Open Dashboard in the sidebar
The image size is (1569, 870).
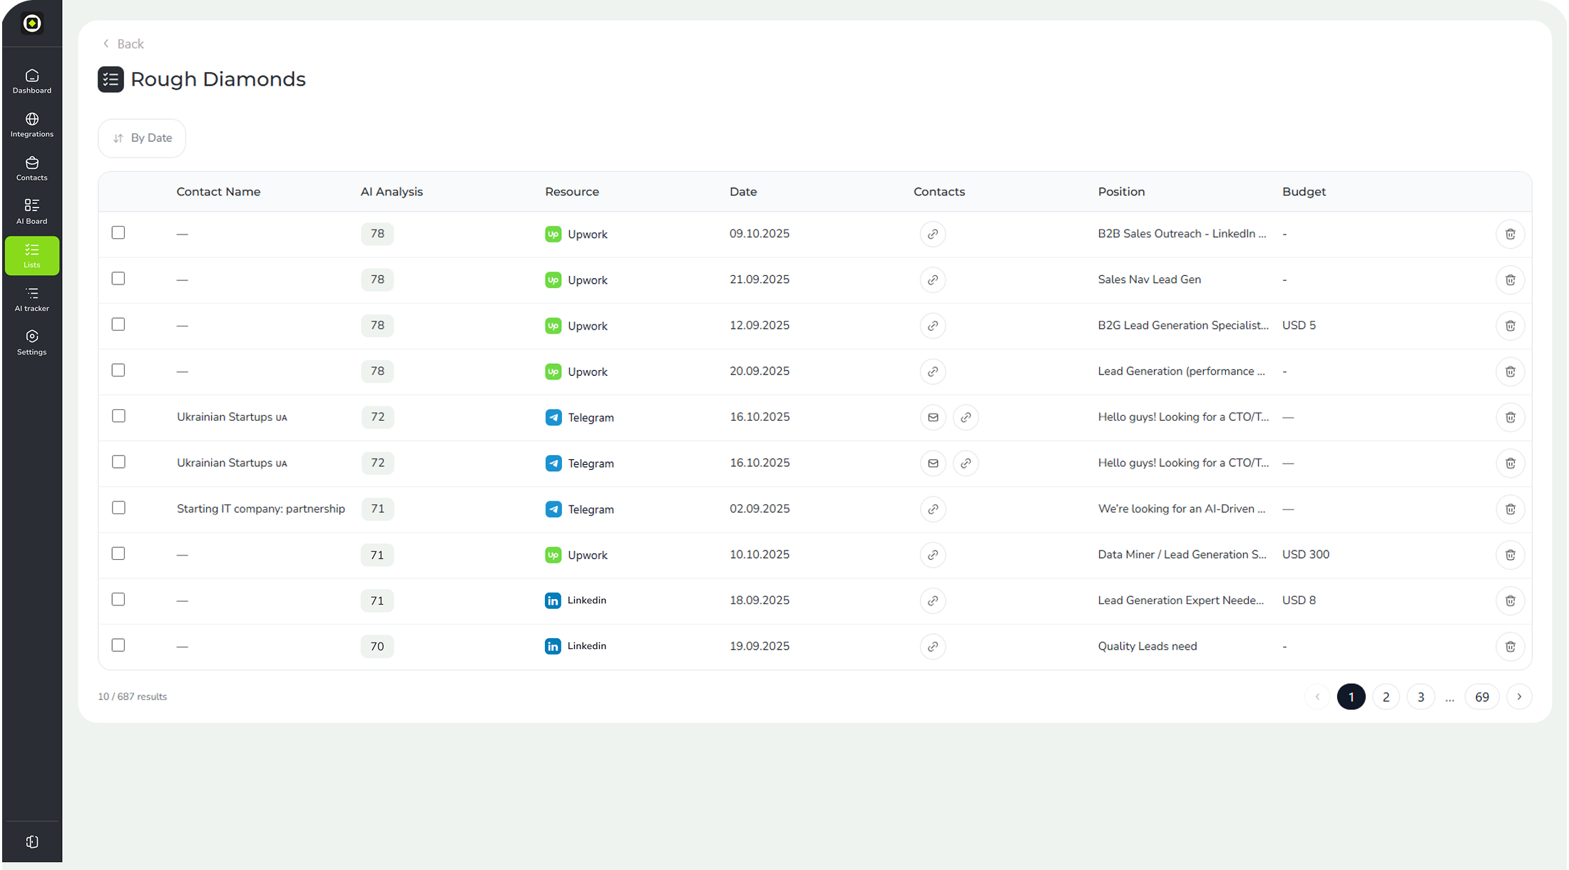[31, 81]
